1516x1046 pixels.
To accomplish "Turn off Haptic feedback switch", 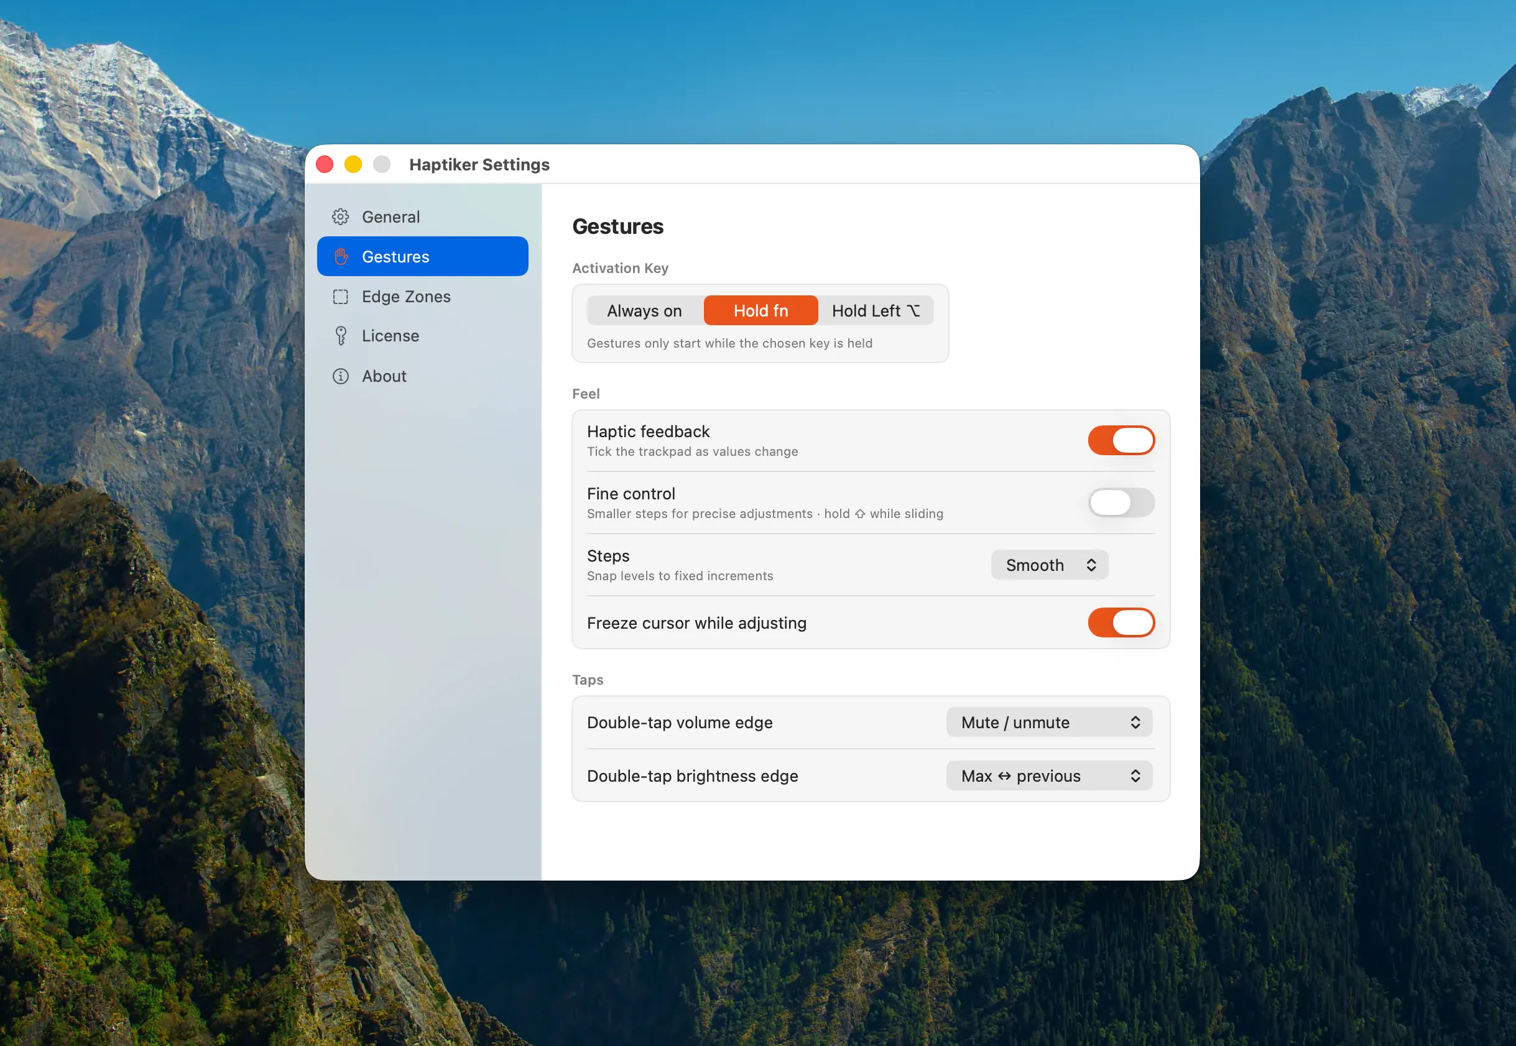I will pyautogui.click(x=1121, y=440).
